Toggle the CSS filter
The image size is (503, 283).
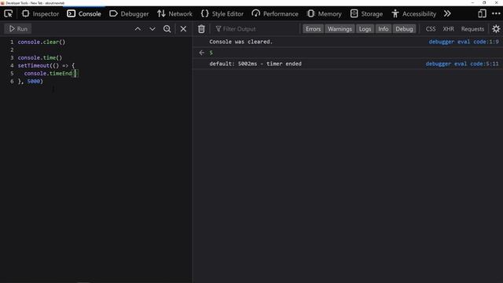431,29
